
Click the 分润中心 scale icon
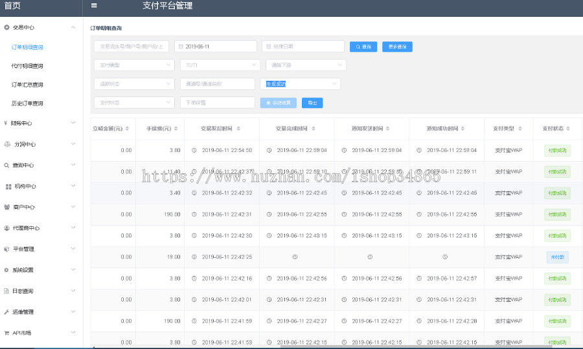pyautogui.click(x=7, y=144)
